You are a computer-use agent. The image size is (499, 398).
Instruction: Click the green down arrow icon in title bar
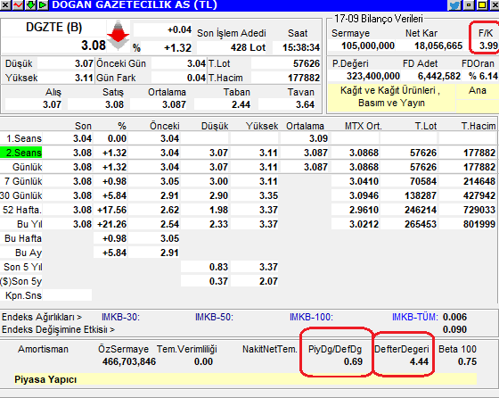pos(30,4)
